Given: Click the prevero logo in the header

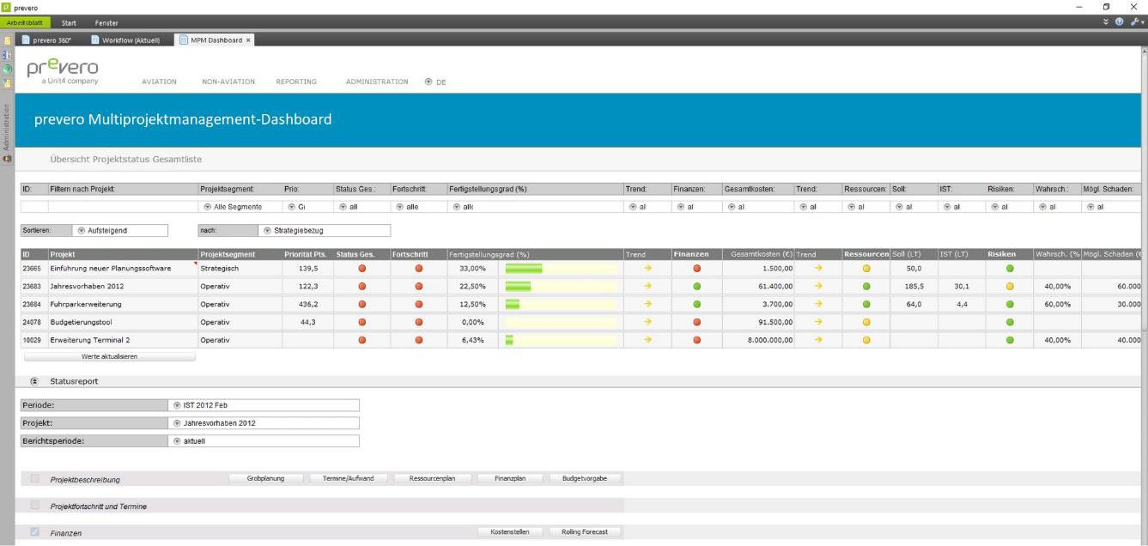Looking at the screenshot, I should pos(64,70).
